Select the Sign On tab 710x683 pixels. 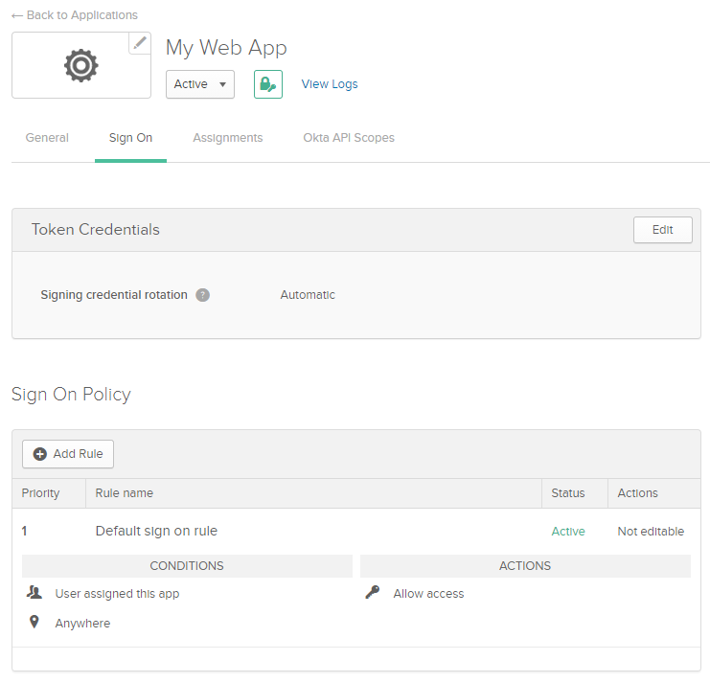(130, 138)
